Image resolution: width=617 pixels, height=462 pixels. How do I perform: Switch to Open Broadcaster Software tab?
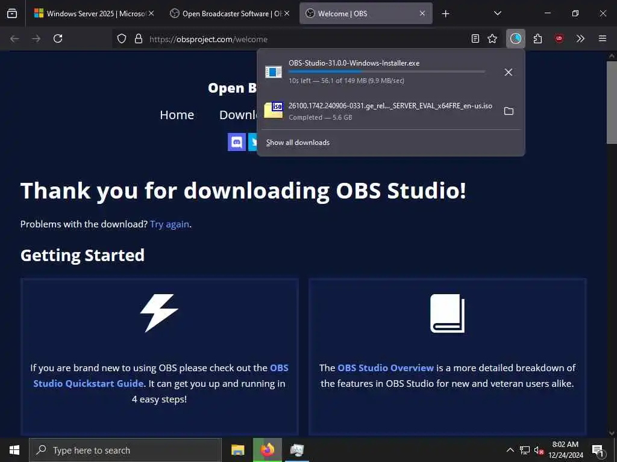coord(228,13)
